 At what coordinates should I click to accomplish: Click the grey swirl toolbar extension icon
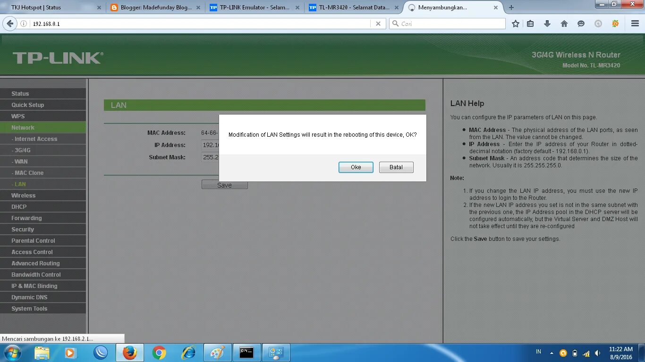(x=598, y=24)
